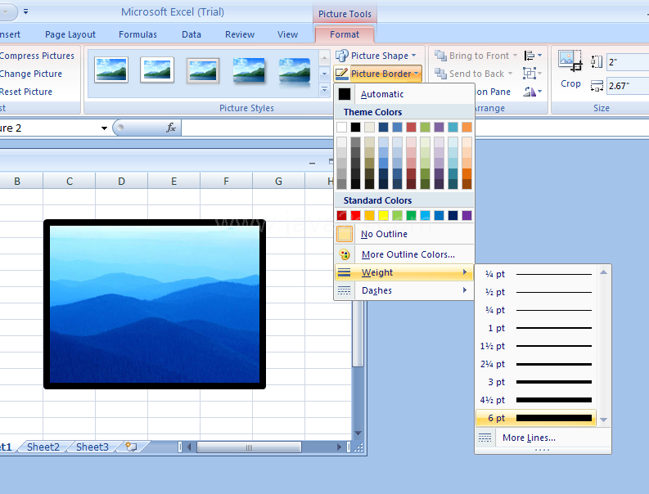
Task: Pick the Black theme color swatch
Action: 355,127
